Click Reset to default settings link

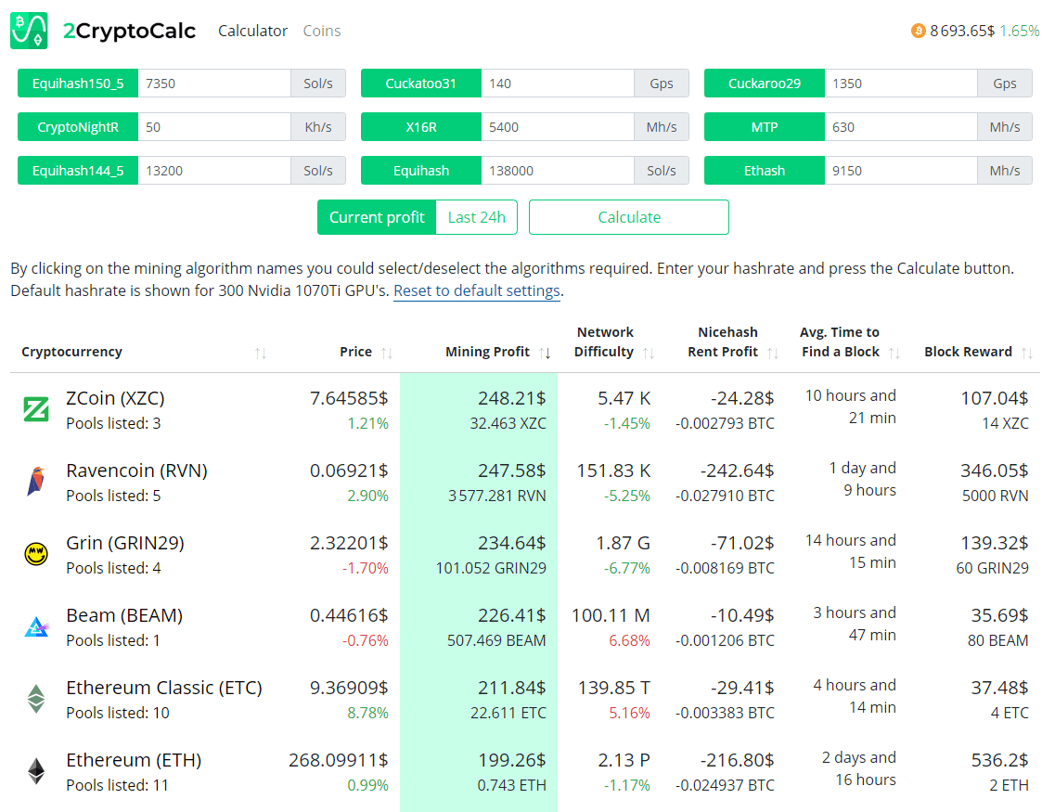coord(477,290)
